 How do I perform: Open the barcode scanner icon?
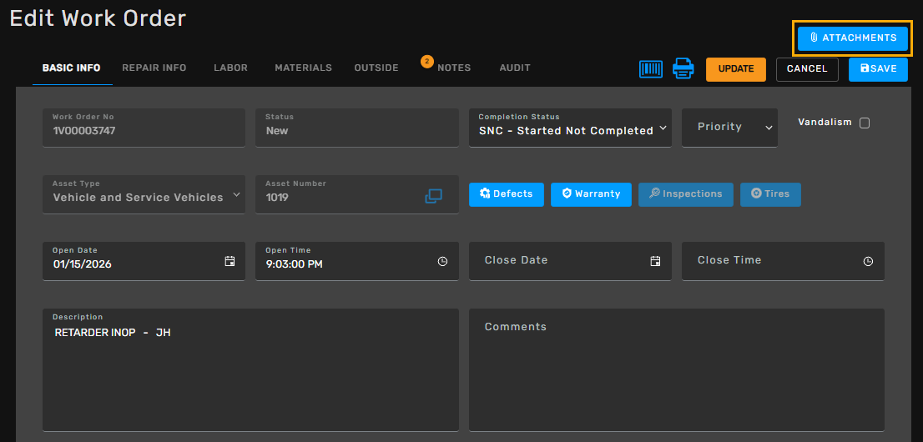click(x=650, y=69)
